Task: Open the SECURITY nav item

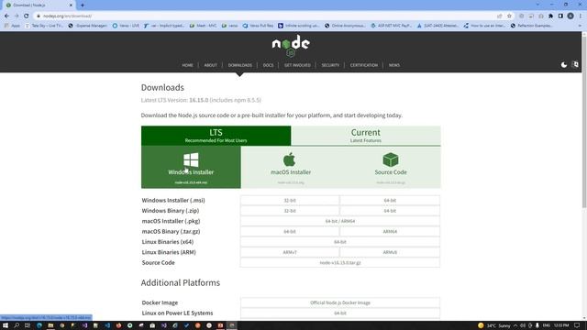Action: click(330, 65)
